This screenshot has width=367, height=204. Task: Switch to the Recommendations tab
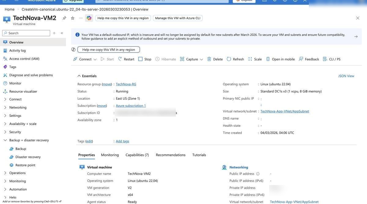[x=171, y=155]
